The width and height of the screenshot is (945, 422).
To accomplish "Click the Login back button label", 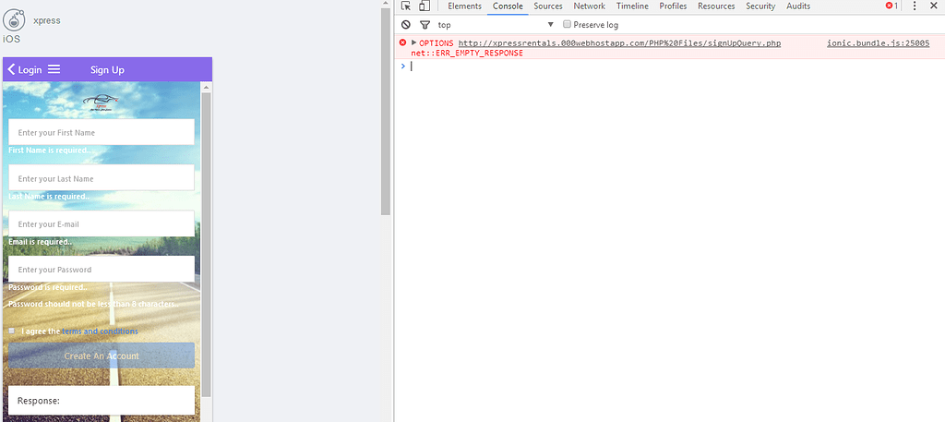I will coord(30,70).
